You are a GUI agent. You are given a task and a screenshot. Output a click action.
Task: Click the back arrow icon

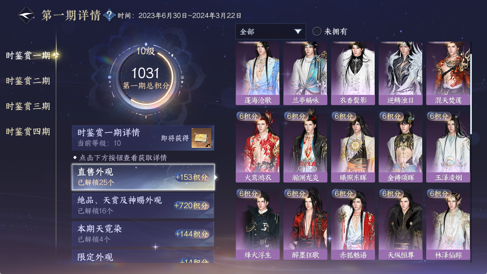tap(26, 15)
